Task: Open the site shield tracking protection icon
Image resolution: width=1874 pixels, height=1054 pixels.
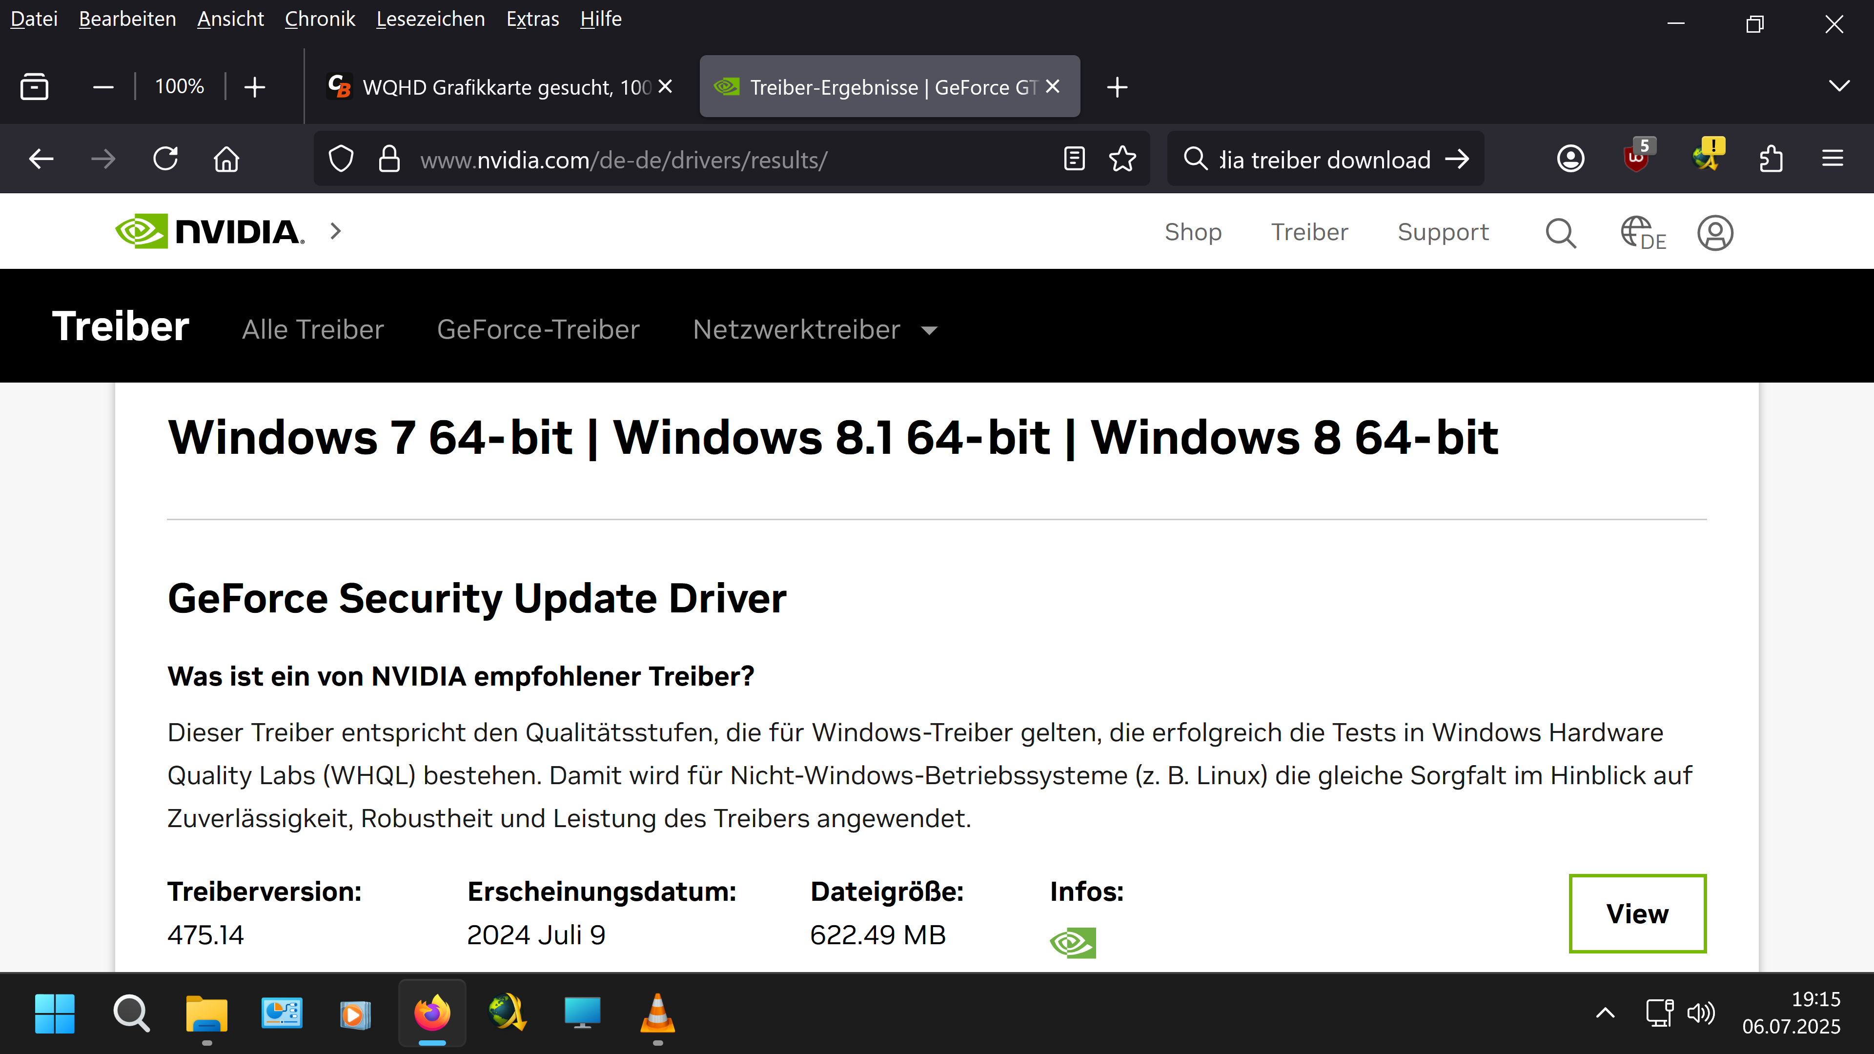Action: (x=341, y=159)
